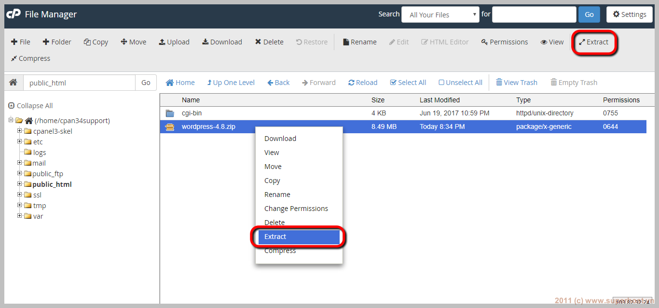The height and width of the screenshot is (308, 659).
Task: Click Empty Trash
Action: point(574,83)
